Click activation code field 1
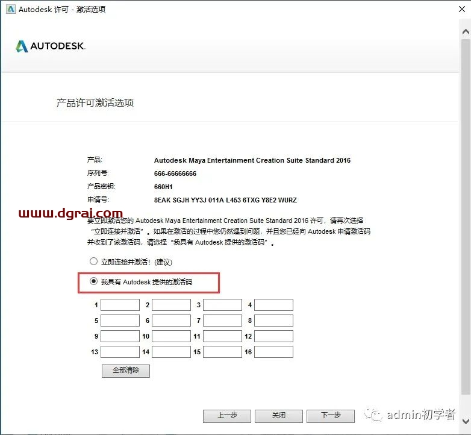This screenshot has height=435, width=471. pos(120,305)
